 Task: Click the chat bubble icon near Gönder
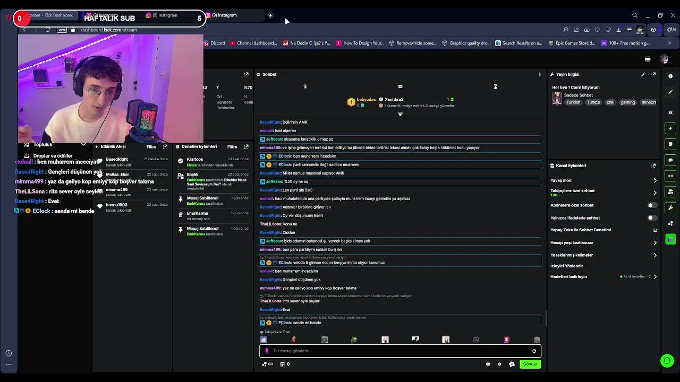click(488, 364)
